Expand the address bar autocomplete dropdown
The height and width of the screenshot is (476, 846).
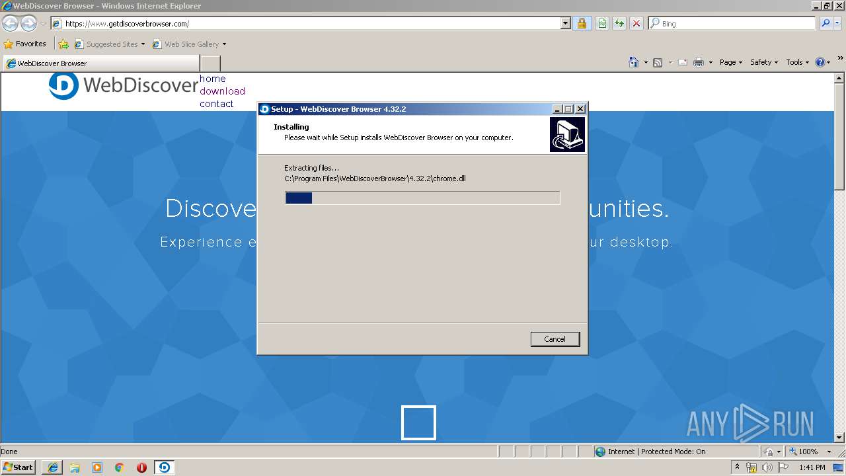point(565,24)
